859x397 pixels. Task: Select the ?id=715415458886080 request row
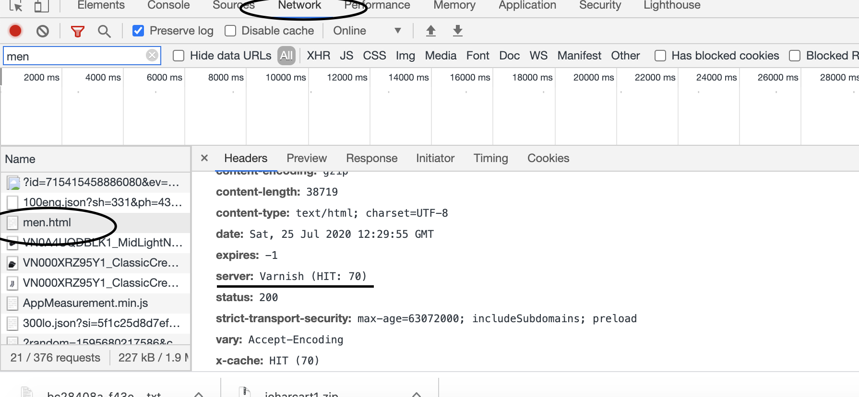95,182
